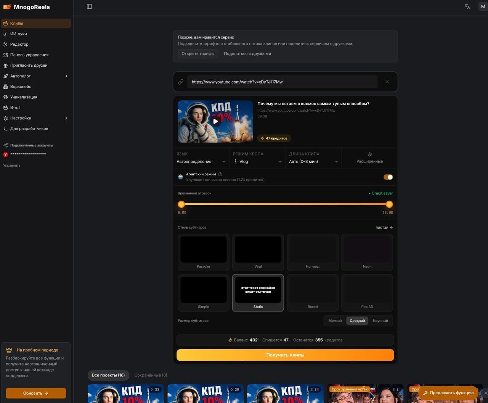The width and height of the screenshot is (488, 403).
Task: Expand the Настройки submenu chevron
Action: coord(66,118)
